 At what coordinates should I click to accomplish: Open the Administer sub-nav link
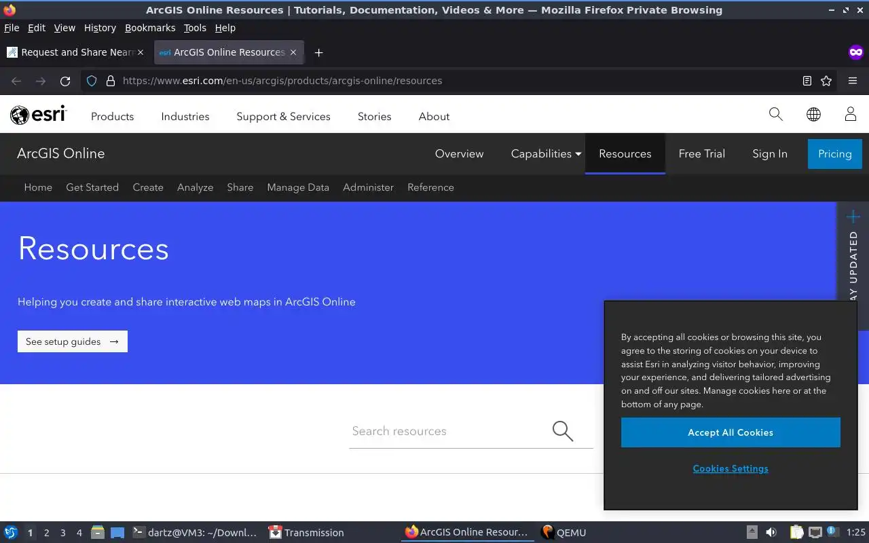pos(368,187)
